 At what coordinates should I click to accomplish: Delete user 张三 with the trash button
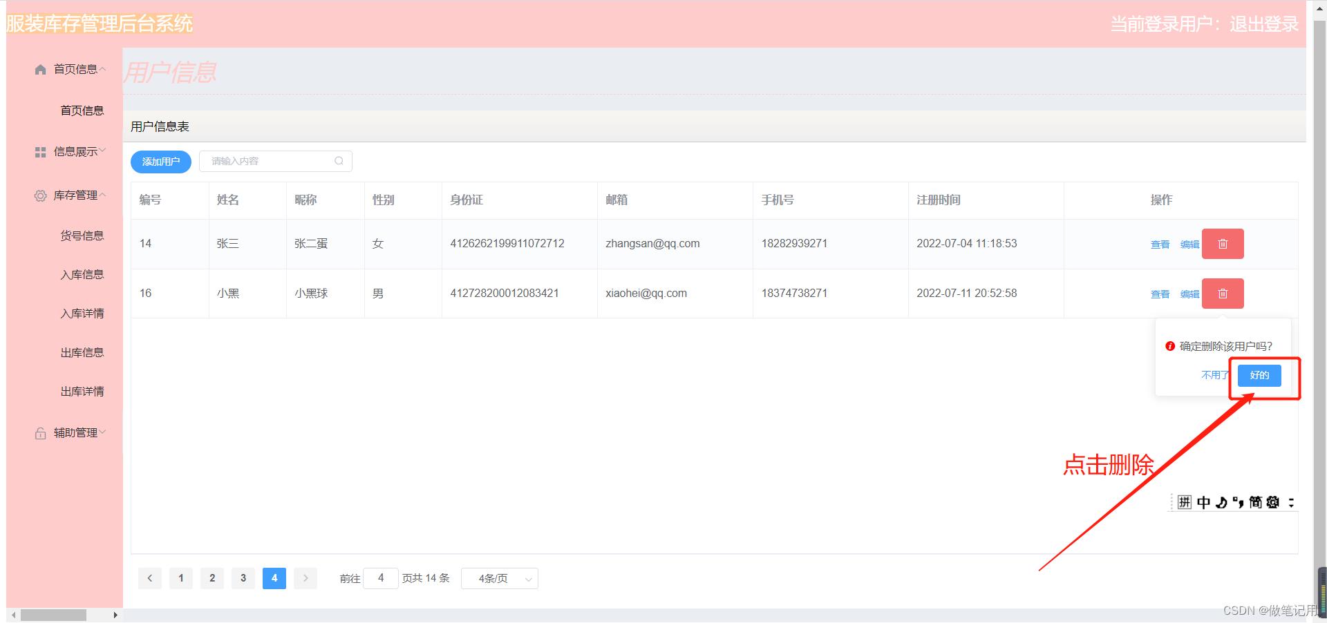pos(1223,244)
